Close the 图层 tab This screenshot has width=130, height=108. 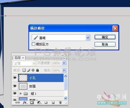click(x=23, y=58)
